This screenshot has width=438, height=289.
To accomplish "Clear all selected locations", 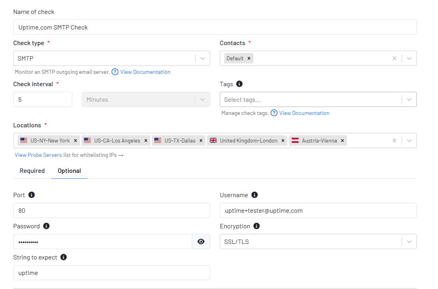I will click(x=394, y=141).
